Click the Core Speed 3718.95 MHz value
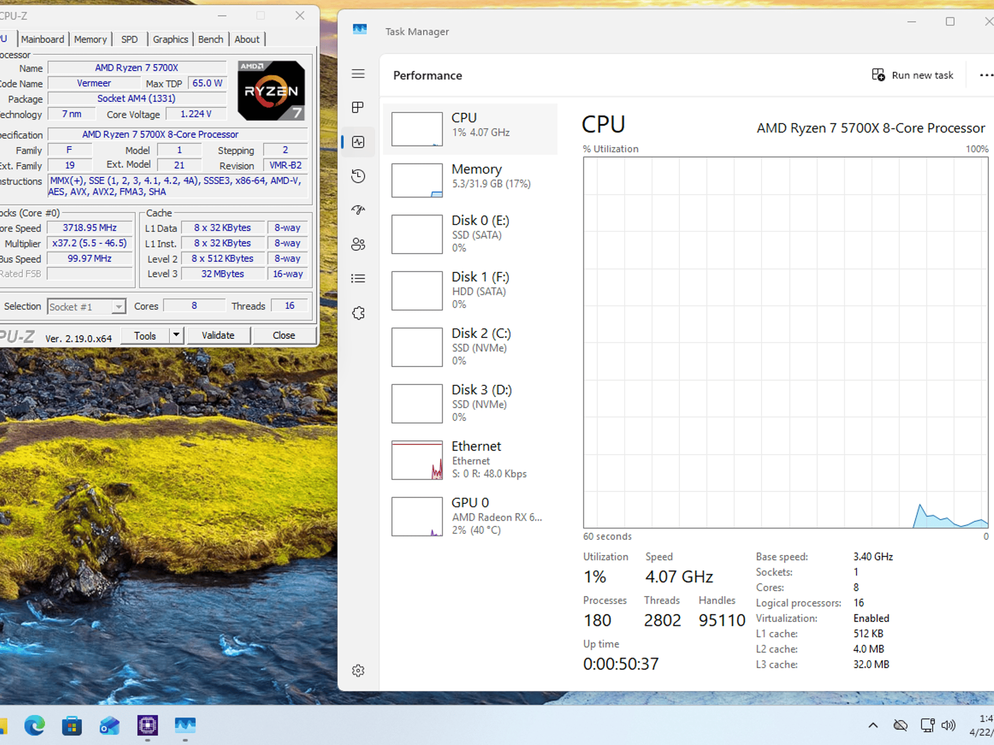The width and height of the screenshot is (994, 745). [x=90, y=228]
